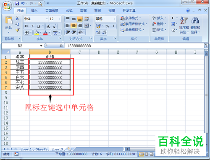Toggle wrap text option
Viewport: 210px width, 160px height.
click(x=87, y=19)
